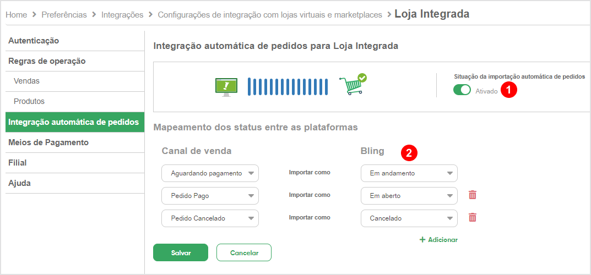
Task: Click the Cancelar button
Action: pyautogui.click(x=244, y=252)
